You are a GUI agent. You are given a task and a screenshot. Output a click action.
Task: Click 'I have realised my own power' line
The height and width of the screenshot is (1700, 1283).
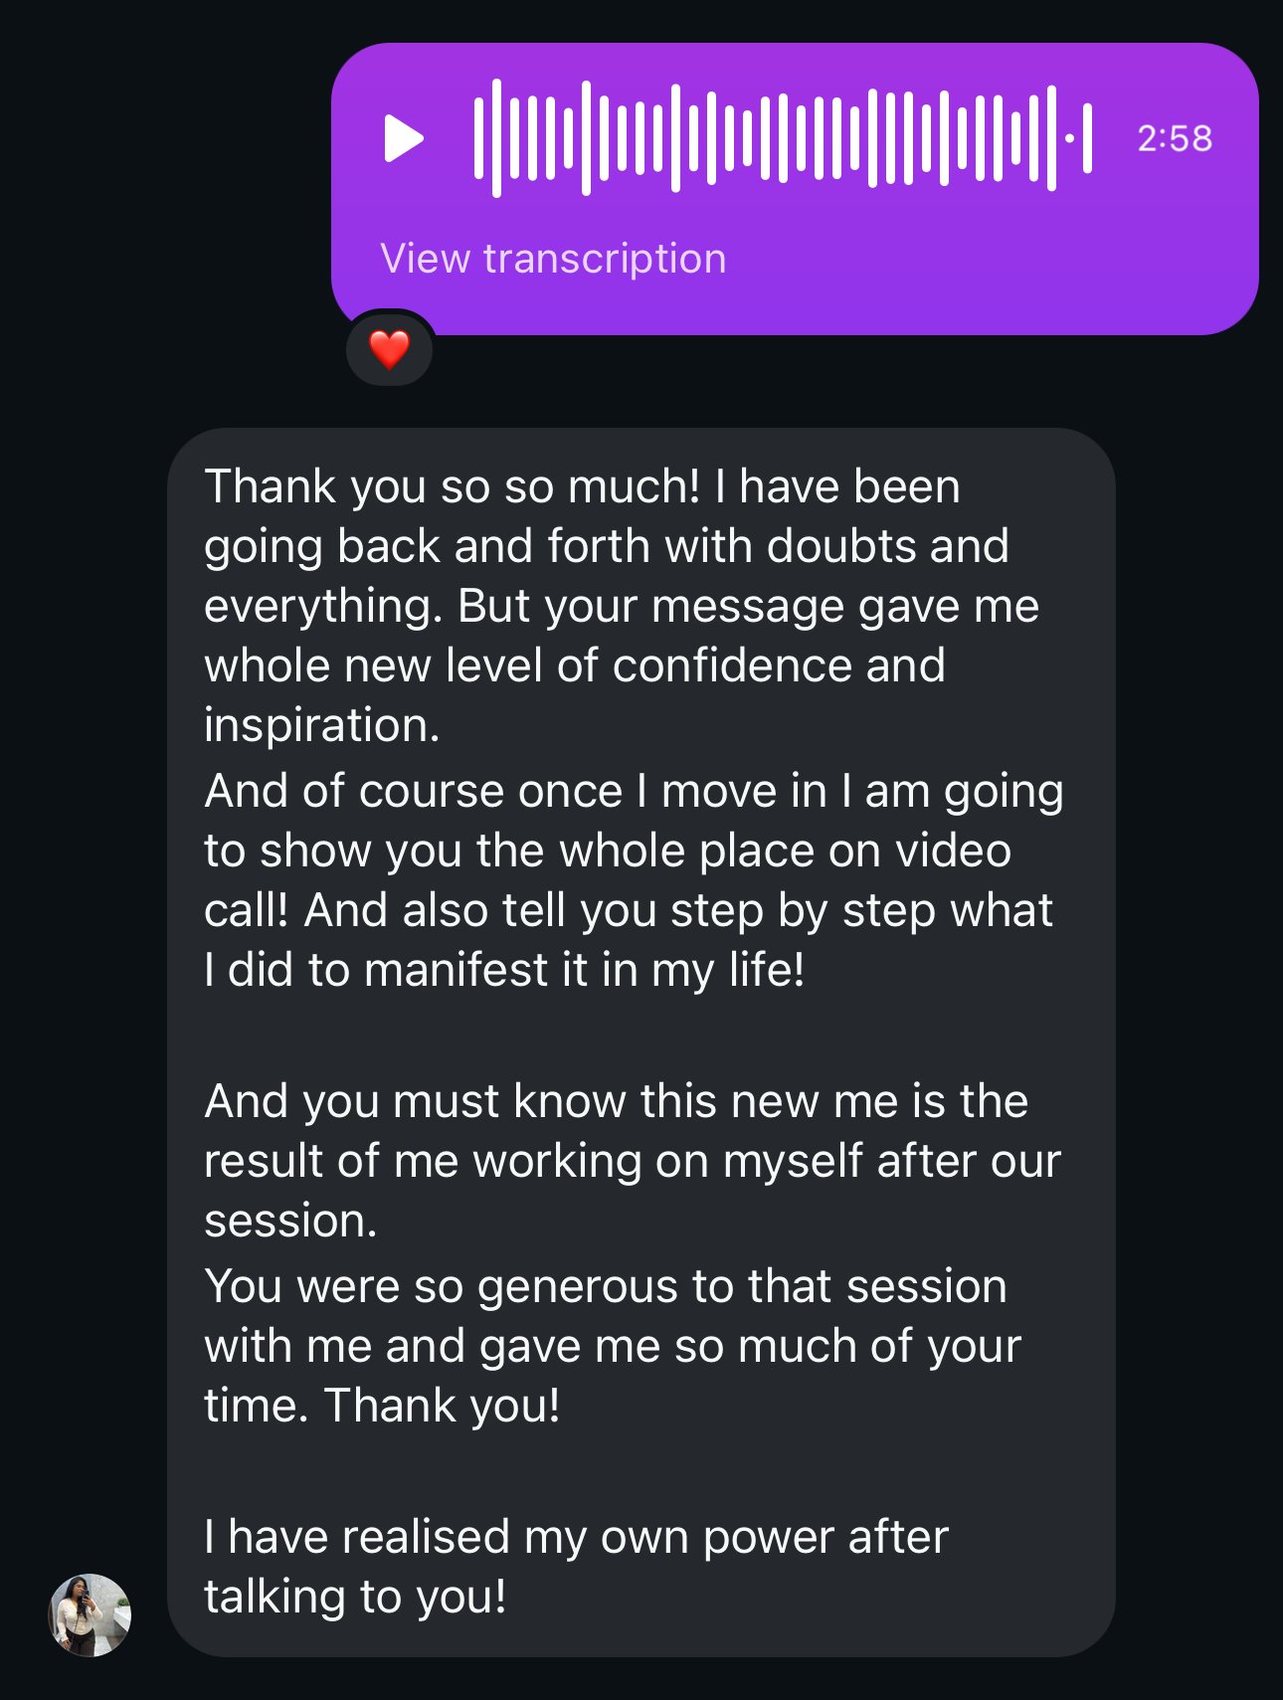pos(576,1537)
